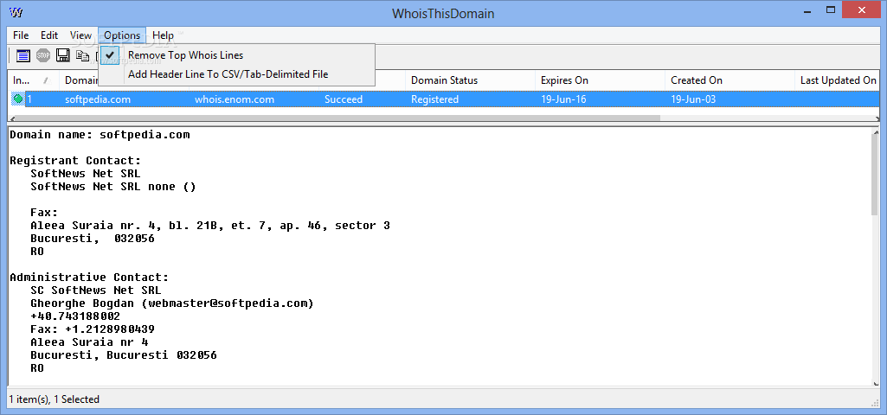This screenshot has width=887, height=415.
Task: Click the '1 item(s), 1 Selected' status text
Action: [55, 399]
